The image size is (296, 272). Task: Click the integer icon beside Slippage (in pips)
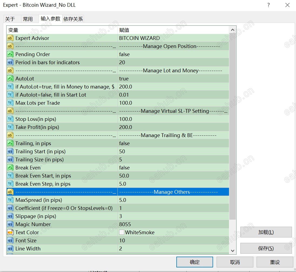pyautogui.click(x=10, y=216)
